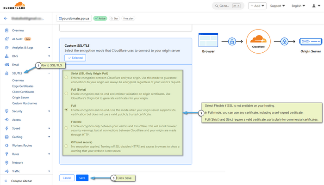Expand the DNS submenu arrow
The height and width of the screenshot is (185, 324).
pos(49,56)
